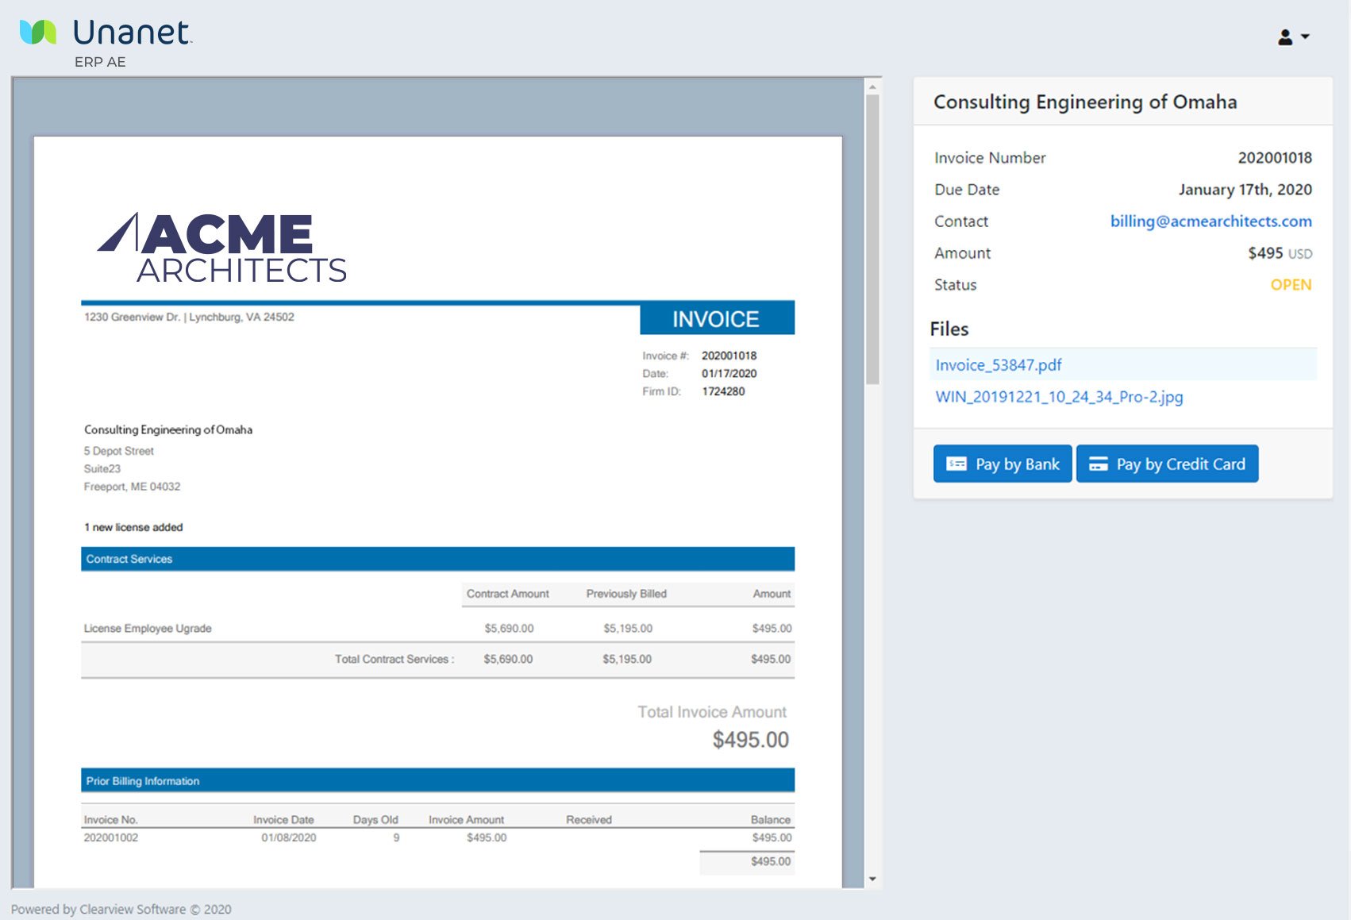Viewport: 1351px width, 920px height.
Task: Click the Unanet leaf logo icon
Action: 38,33
